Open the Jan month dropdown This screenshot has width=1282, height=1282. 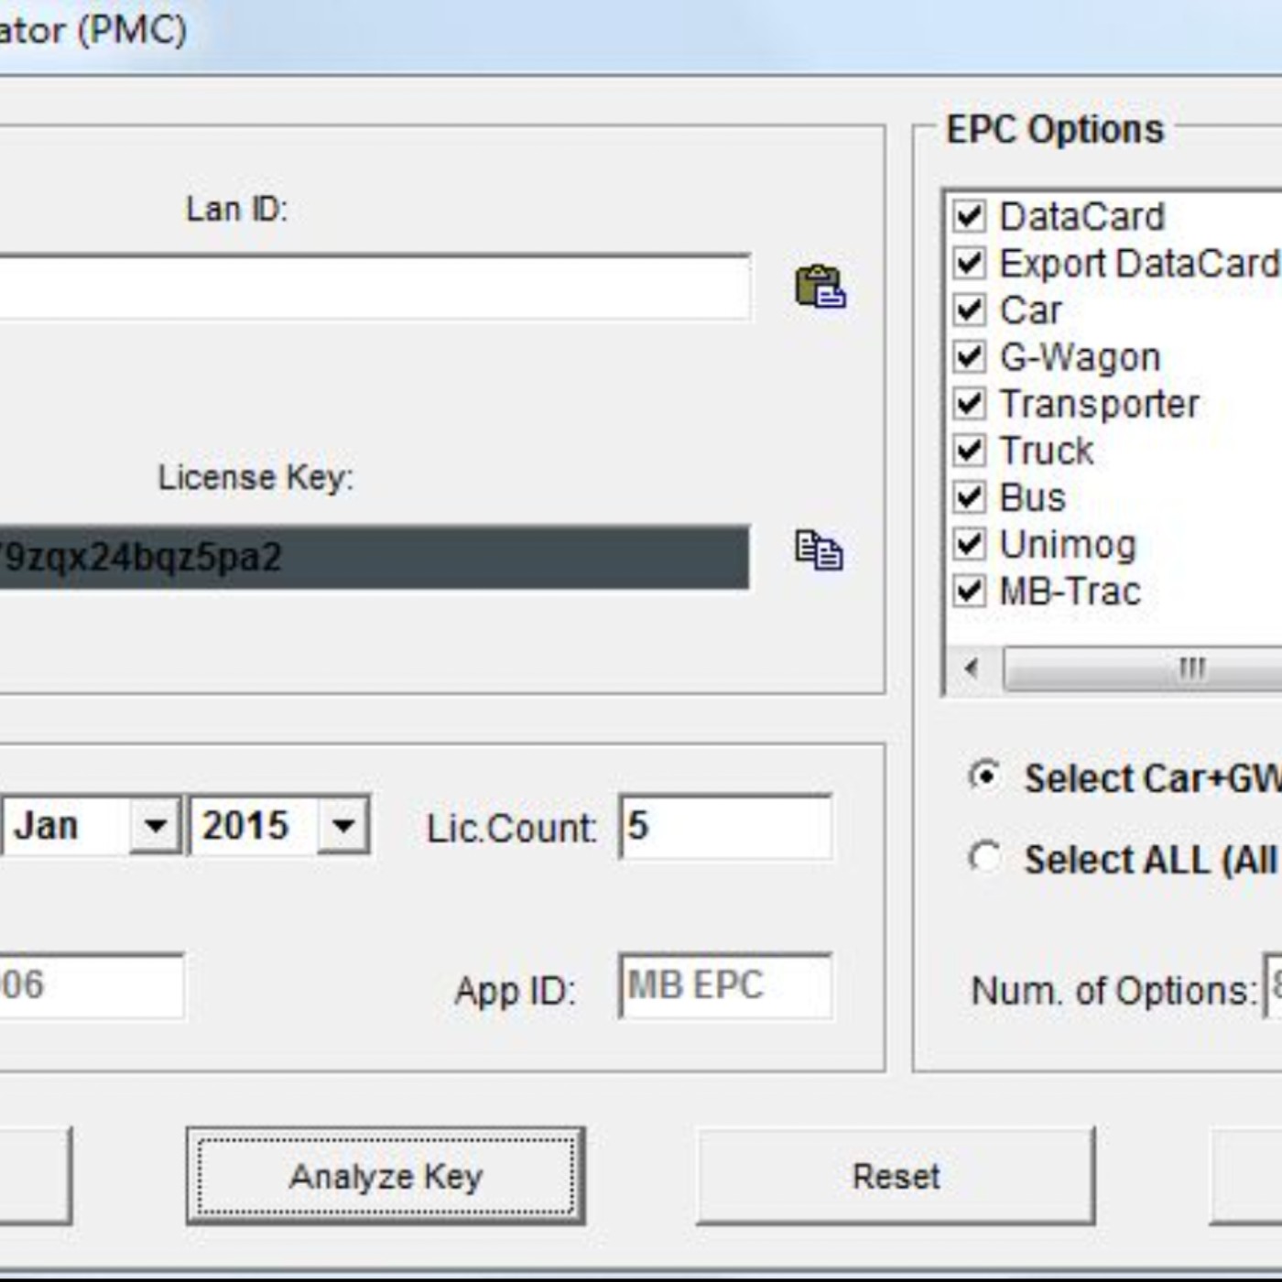tap(155, 826)
